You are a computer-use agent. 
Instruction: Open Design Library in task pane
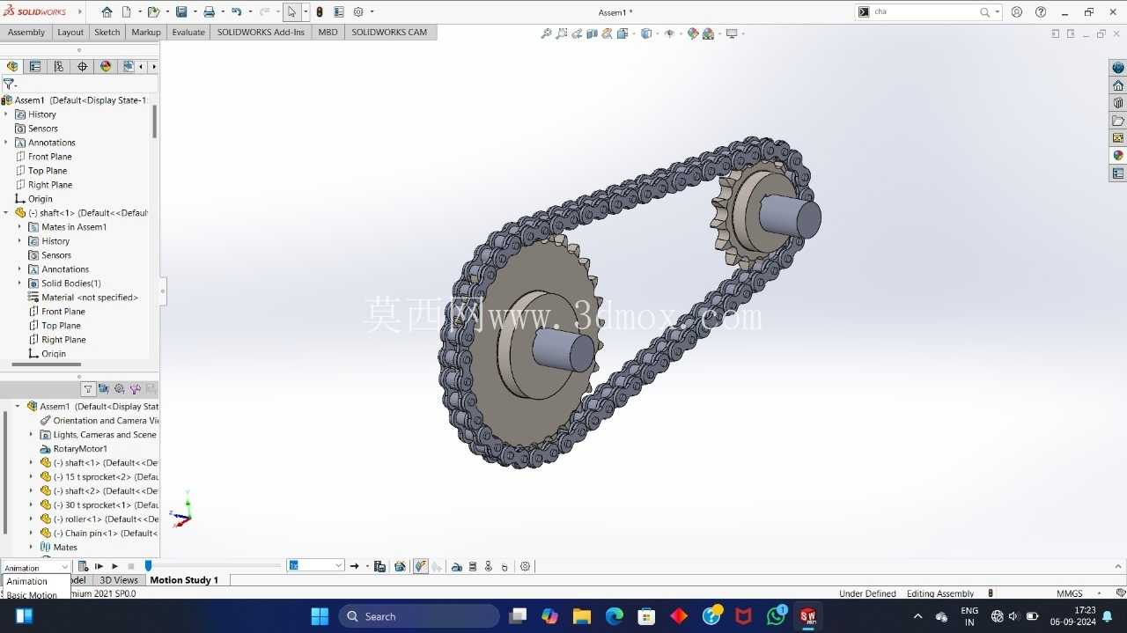click(x=1118, y=103)
